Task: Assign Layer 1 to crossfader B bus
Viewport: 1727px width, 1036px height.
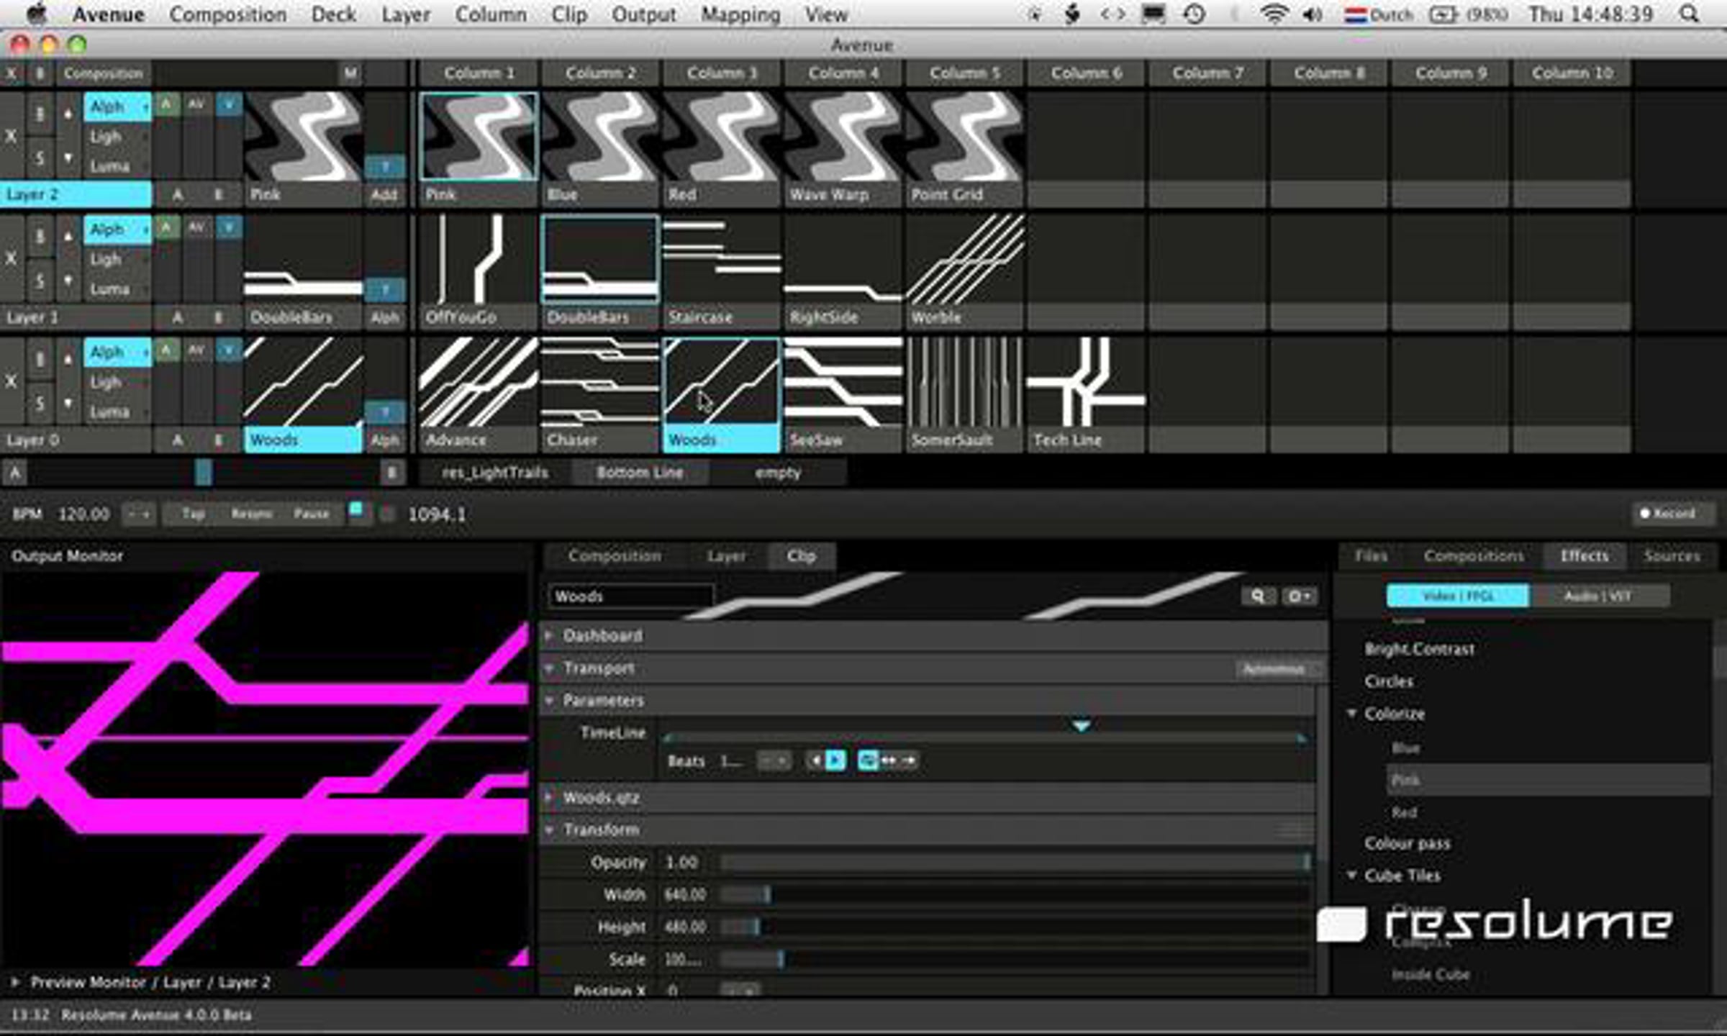Action: click(x=219, y=317)
